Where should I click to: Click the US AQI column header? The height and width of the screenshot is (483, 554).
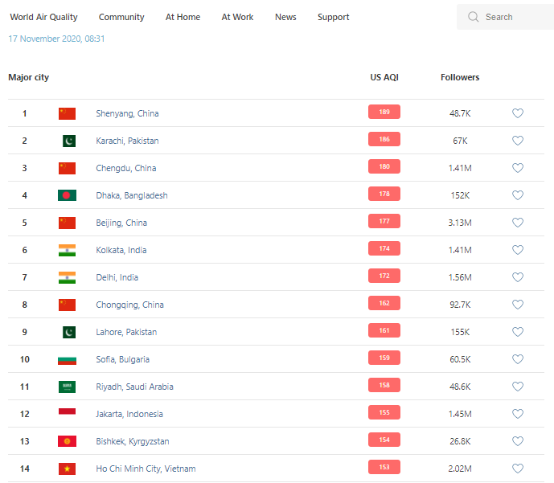[x=384, y=77]
